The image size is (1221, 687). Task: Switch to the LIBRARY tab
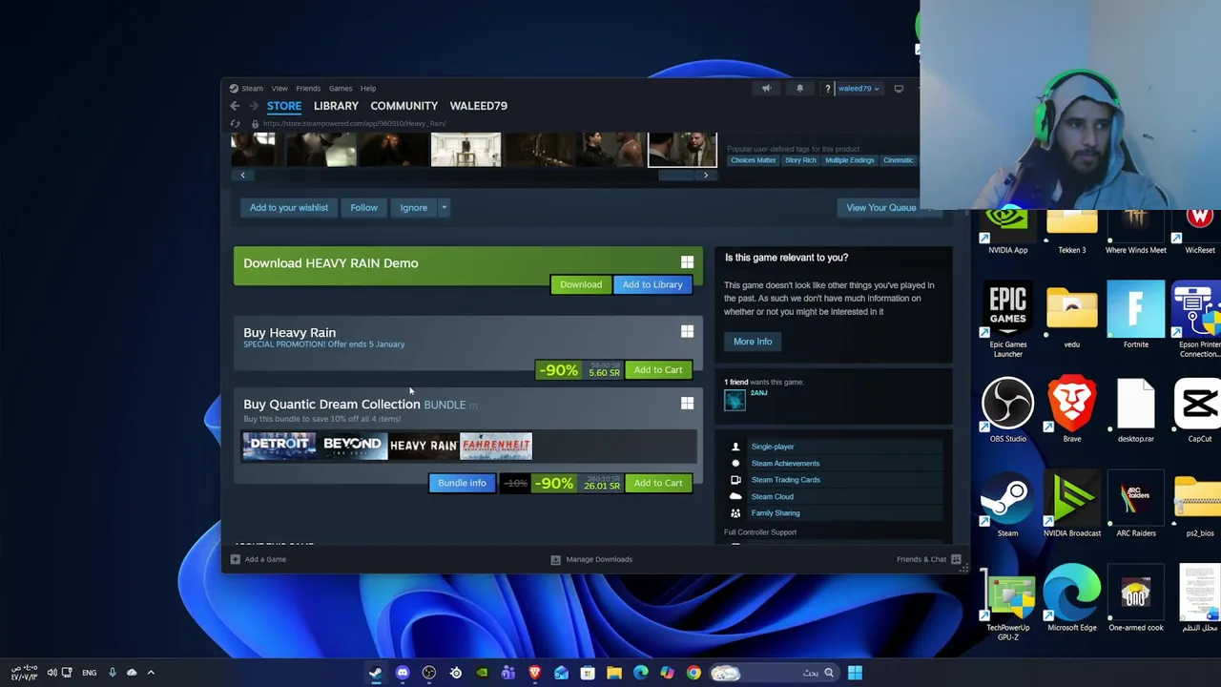coord(336,106)
